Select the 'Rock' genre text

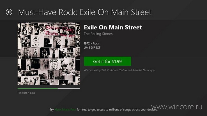click(96, 43)
